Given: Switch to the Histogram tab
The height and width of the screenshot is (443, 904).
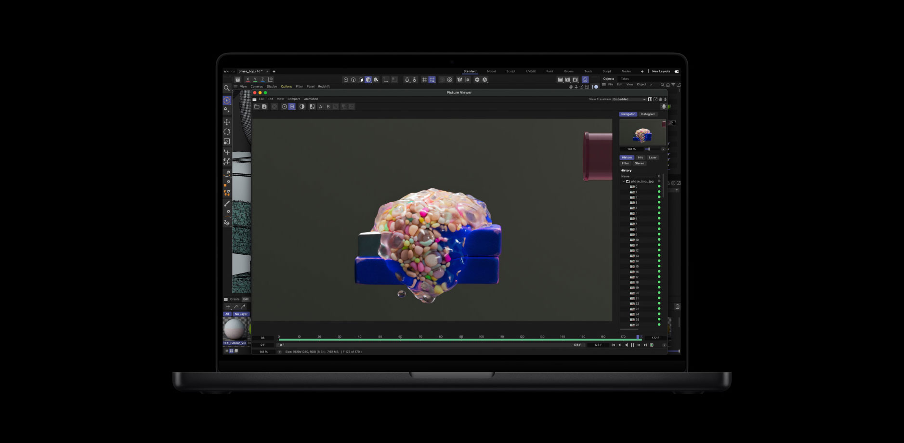Looking at the screenshot, I should click(x=648, y=114).
